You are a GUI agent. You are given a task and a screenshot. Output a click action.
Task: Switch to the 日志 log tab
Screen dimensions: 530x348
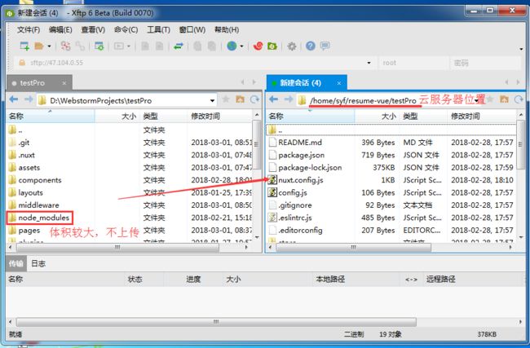pyautogui.click(x=38, y=263)
